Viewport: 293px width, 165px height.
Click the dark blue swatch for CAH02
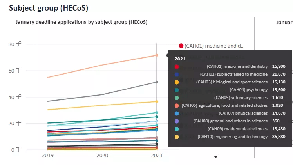[x=177, y=75]
